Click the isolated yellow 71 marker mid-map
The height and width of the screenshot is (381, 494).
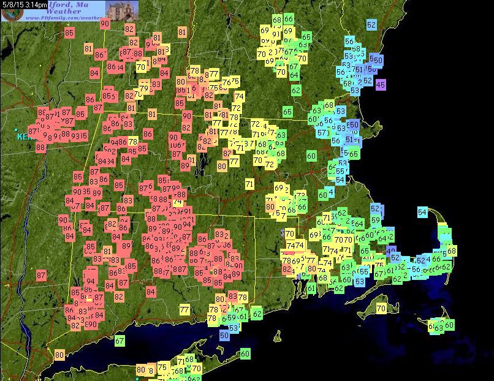tap(249, 184)
